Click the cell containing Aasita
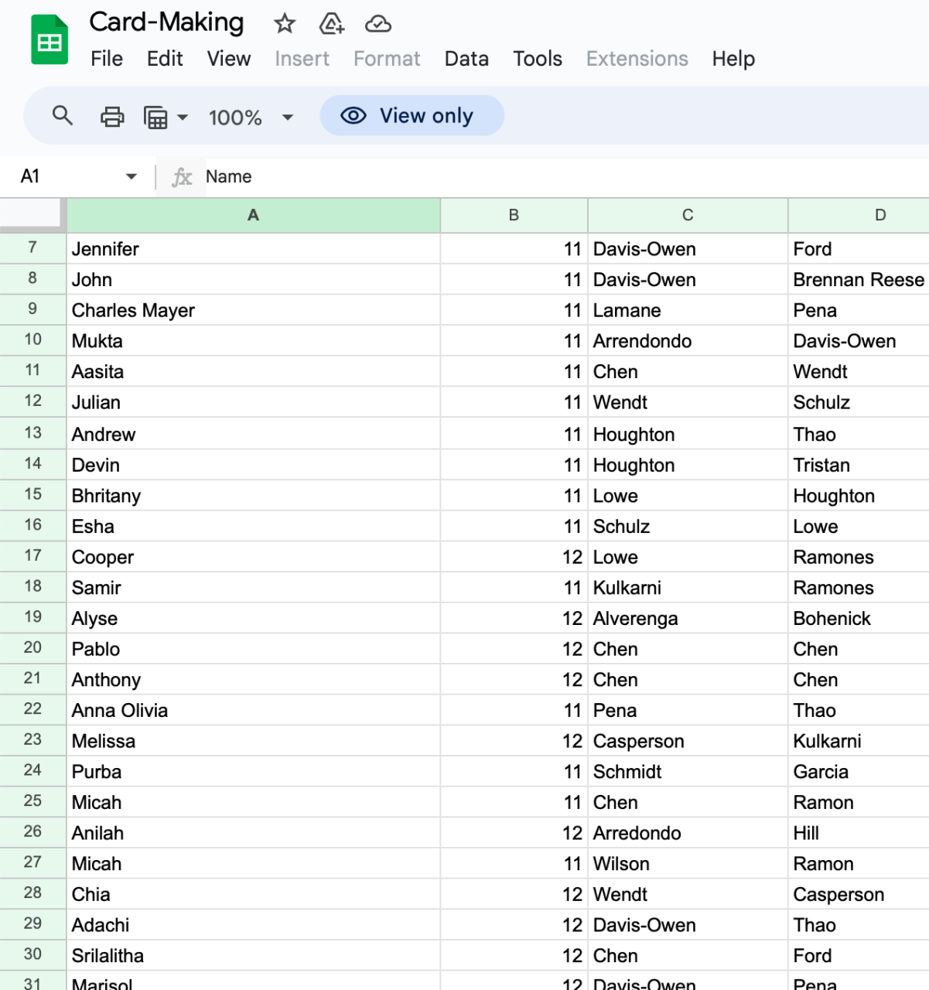 (x=254, y=372)
